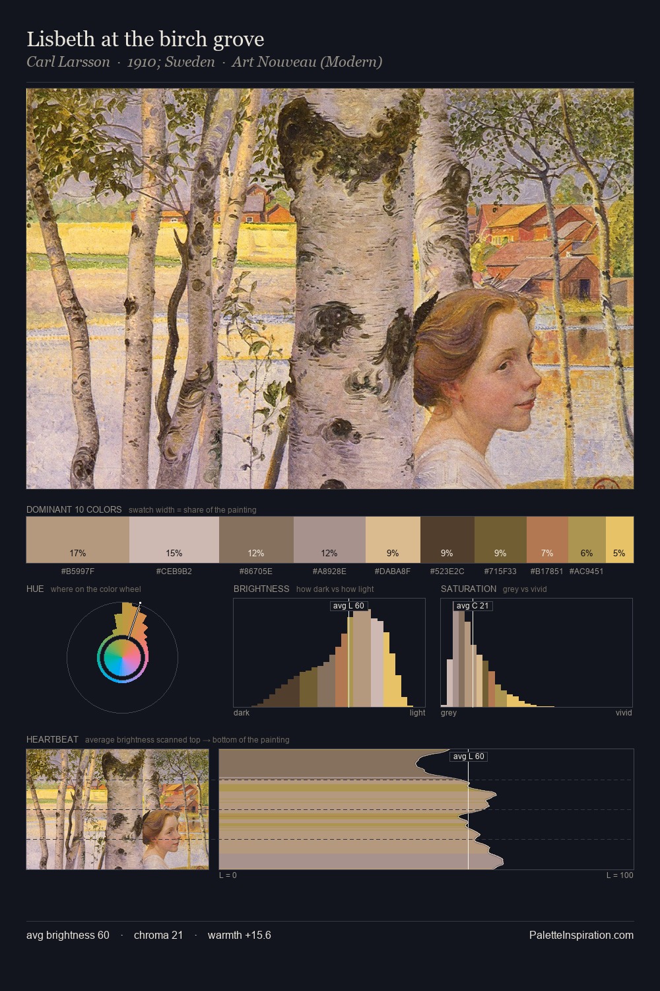Screen dimensions: 660x991
Task: Click the 'grey' saturation axis label
Action: tap(449, 712)
